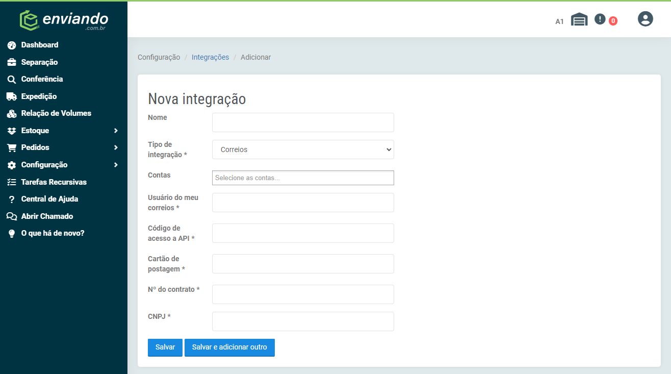The image size is (671, 374).
Task: Click the Nº do contrato * label
Action: coord(173,289)
